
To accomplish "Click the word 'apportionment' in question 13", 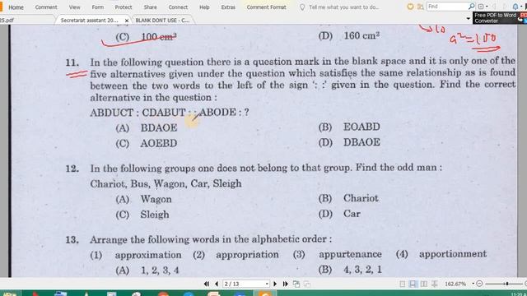I will pos(453,254).
